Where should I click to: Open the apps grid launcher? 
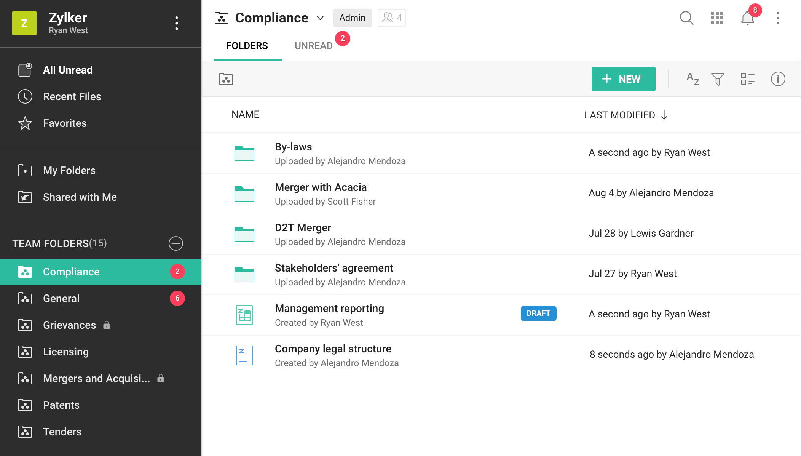(x=717, y=18)
